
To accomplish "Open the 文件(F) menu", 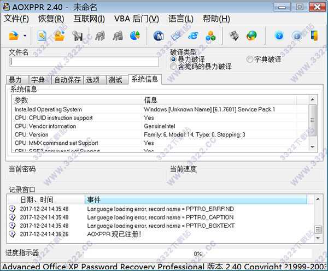I will [x=16, y=19].
